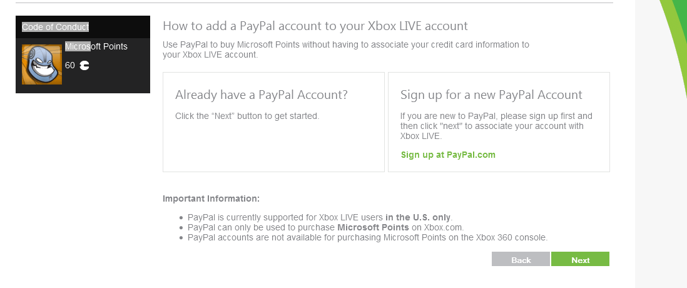The height and width of the screenshot is (288, 687).
Task: Click the 'Use PayPal to buy Microsoft Points' description
Action: click(345, 49)
